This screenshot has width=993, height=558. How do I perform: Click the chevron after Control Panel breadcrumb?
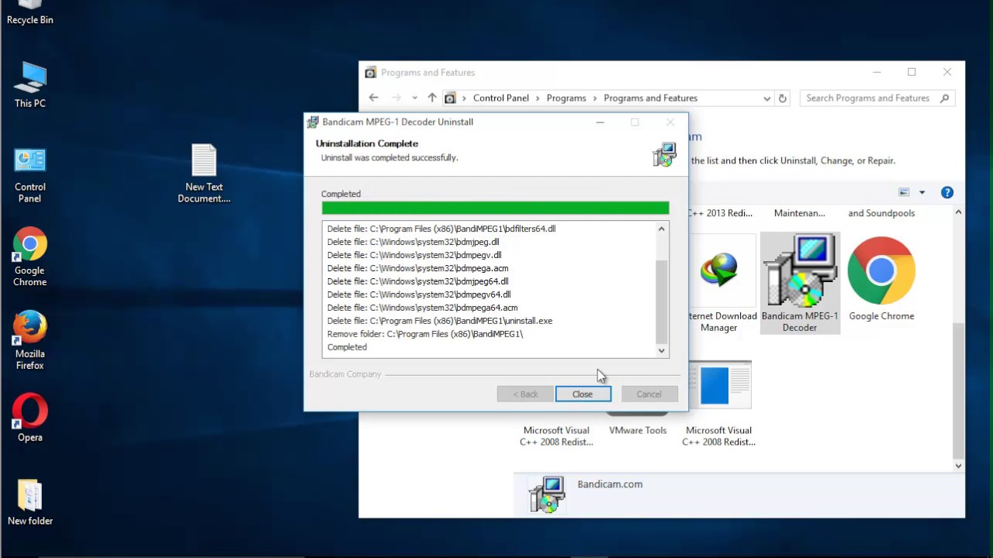pos(538,98)
